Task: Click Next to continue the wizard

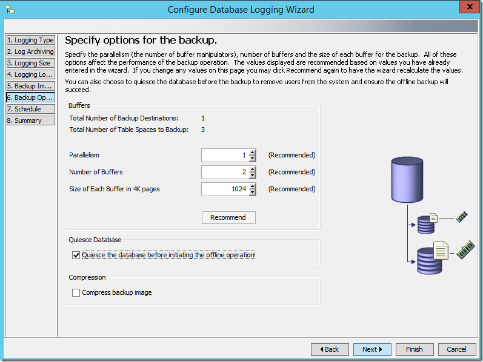Action: 372,349
